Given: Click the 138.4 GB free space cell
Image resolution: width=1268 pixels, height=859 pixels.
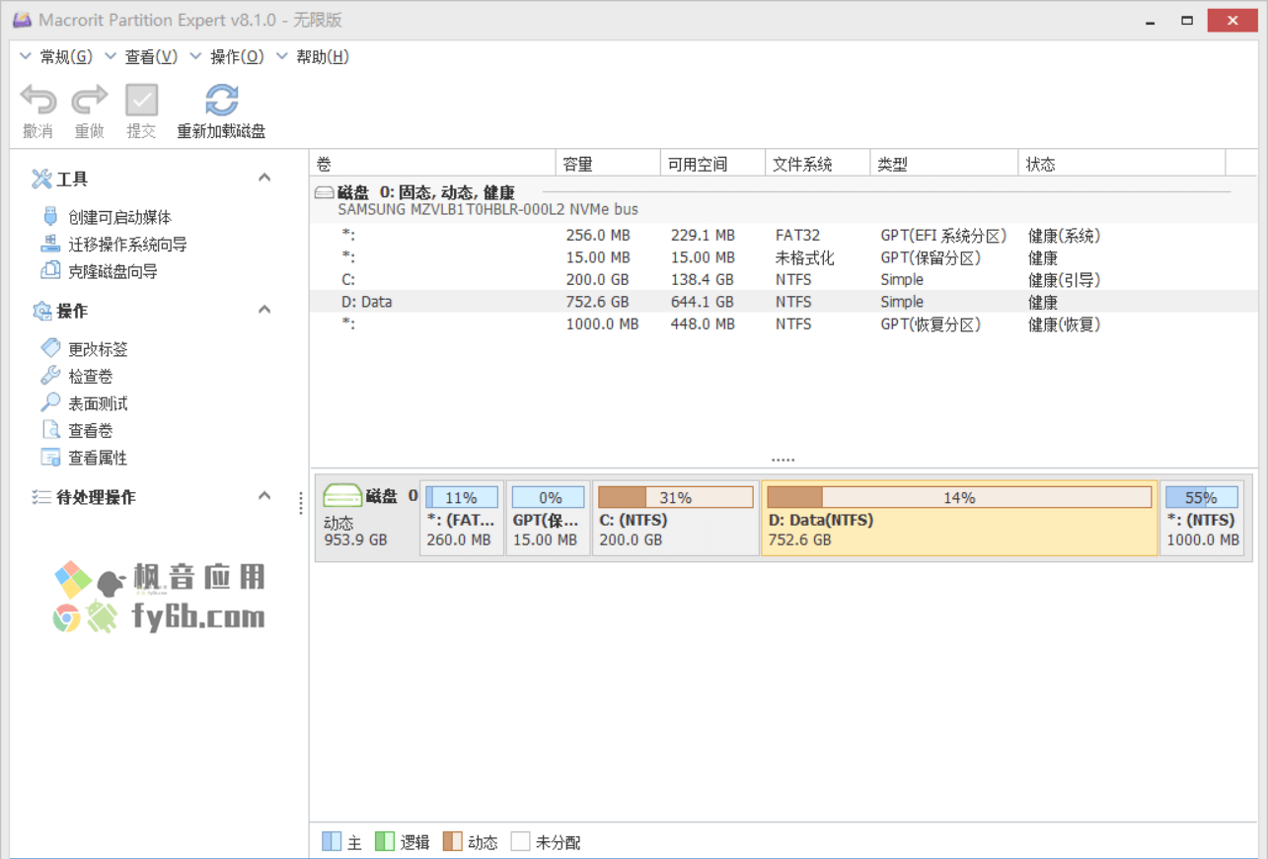Looking at the screenshot, I should [701, 280].
